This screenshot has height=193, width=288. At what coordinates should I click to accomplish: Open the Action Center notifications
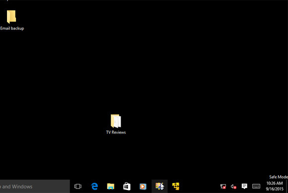pos(244,186)
